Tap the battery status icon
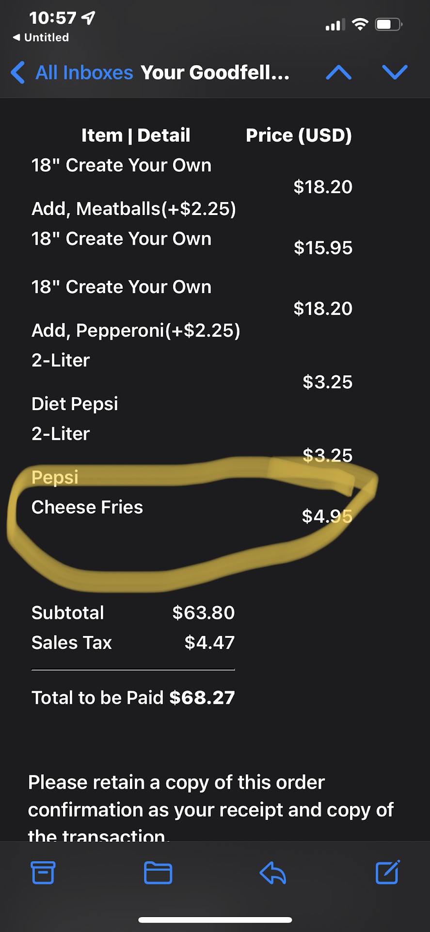Screen dimensions: 430x932 (x=389, y=24)
